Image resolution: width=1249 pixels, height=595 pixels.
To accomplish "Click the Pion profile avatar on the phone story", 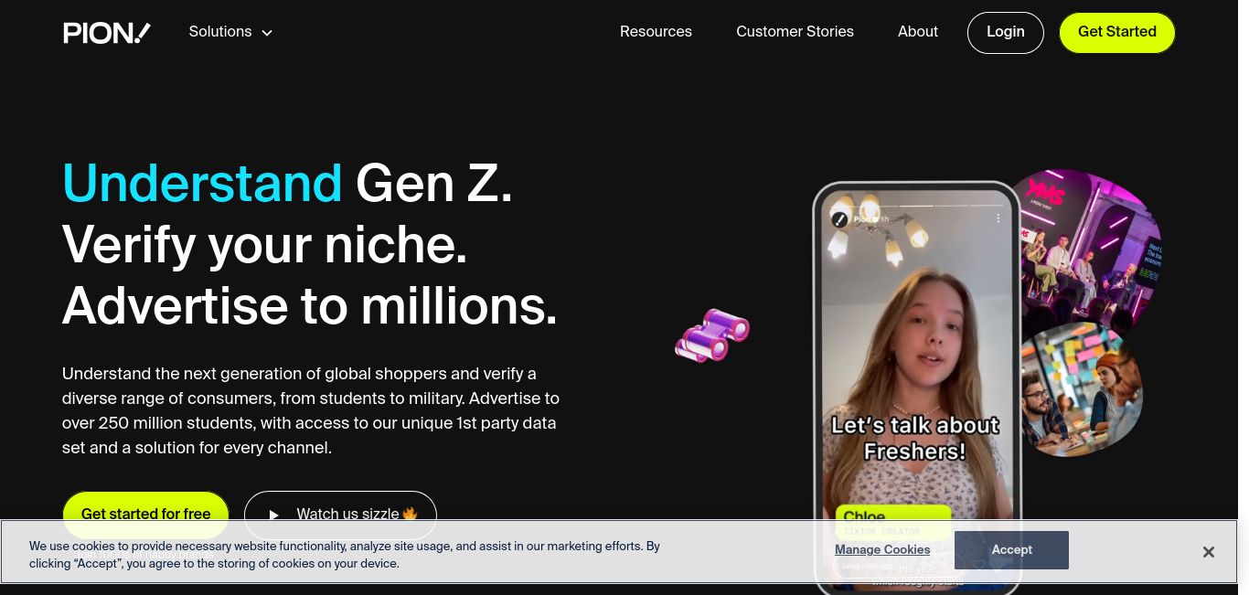I will (839, 219).
